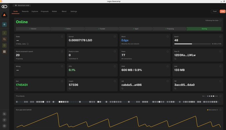This screenshot has height=130, width=226.
Task: Show info for the Peer ID card
Action: [220, 52]
